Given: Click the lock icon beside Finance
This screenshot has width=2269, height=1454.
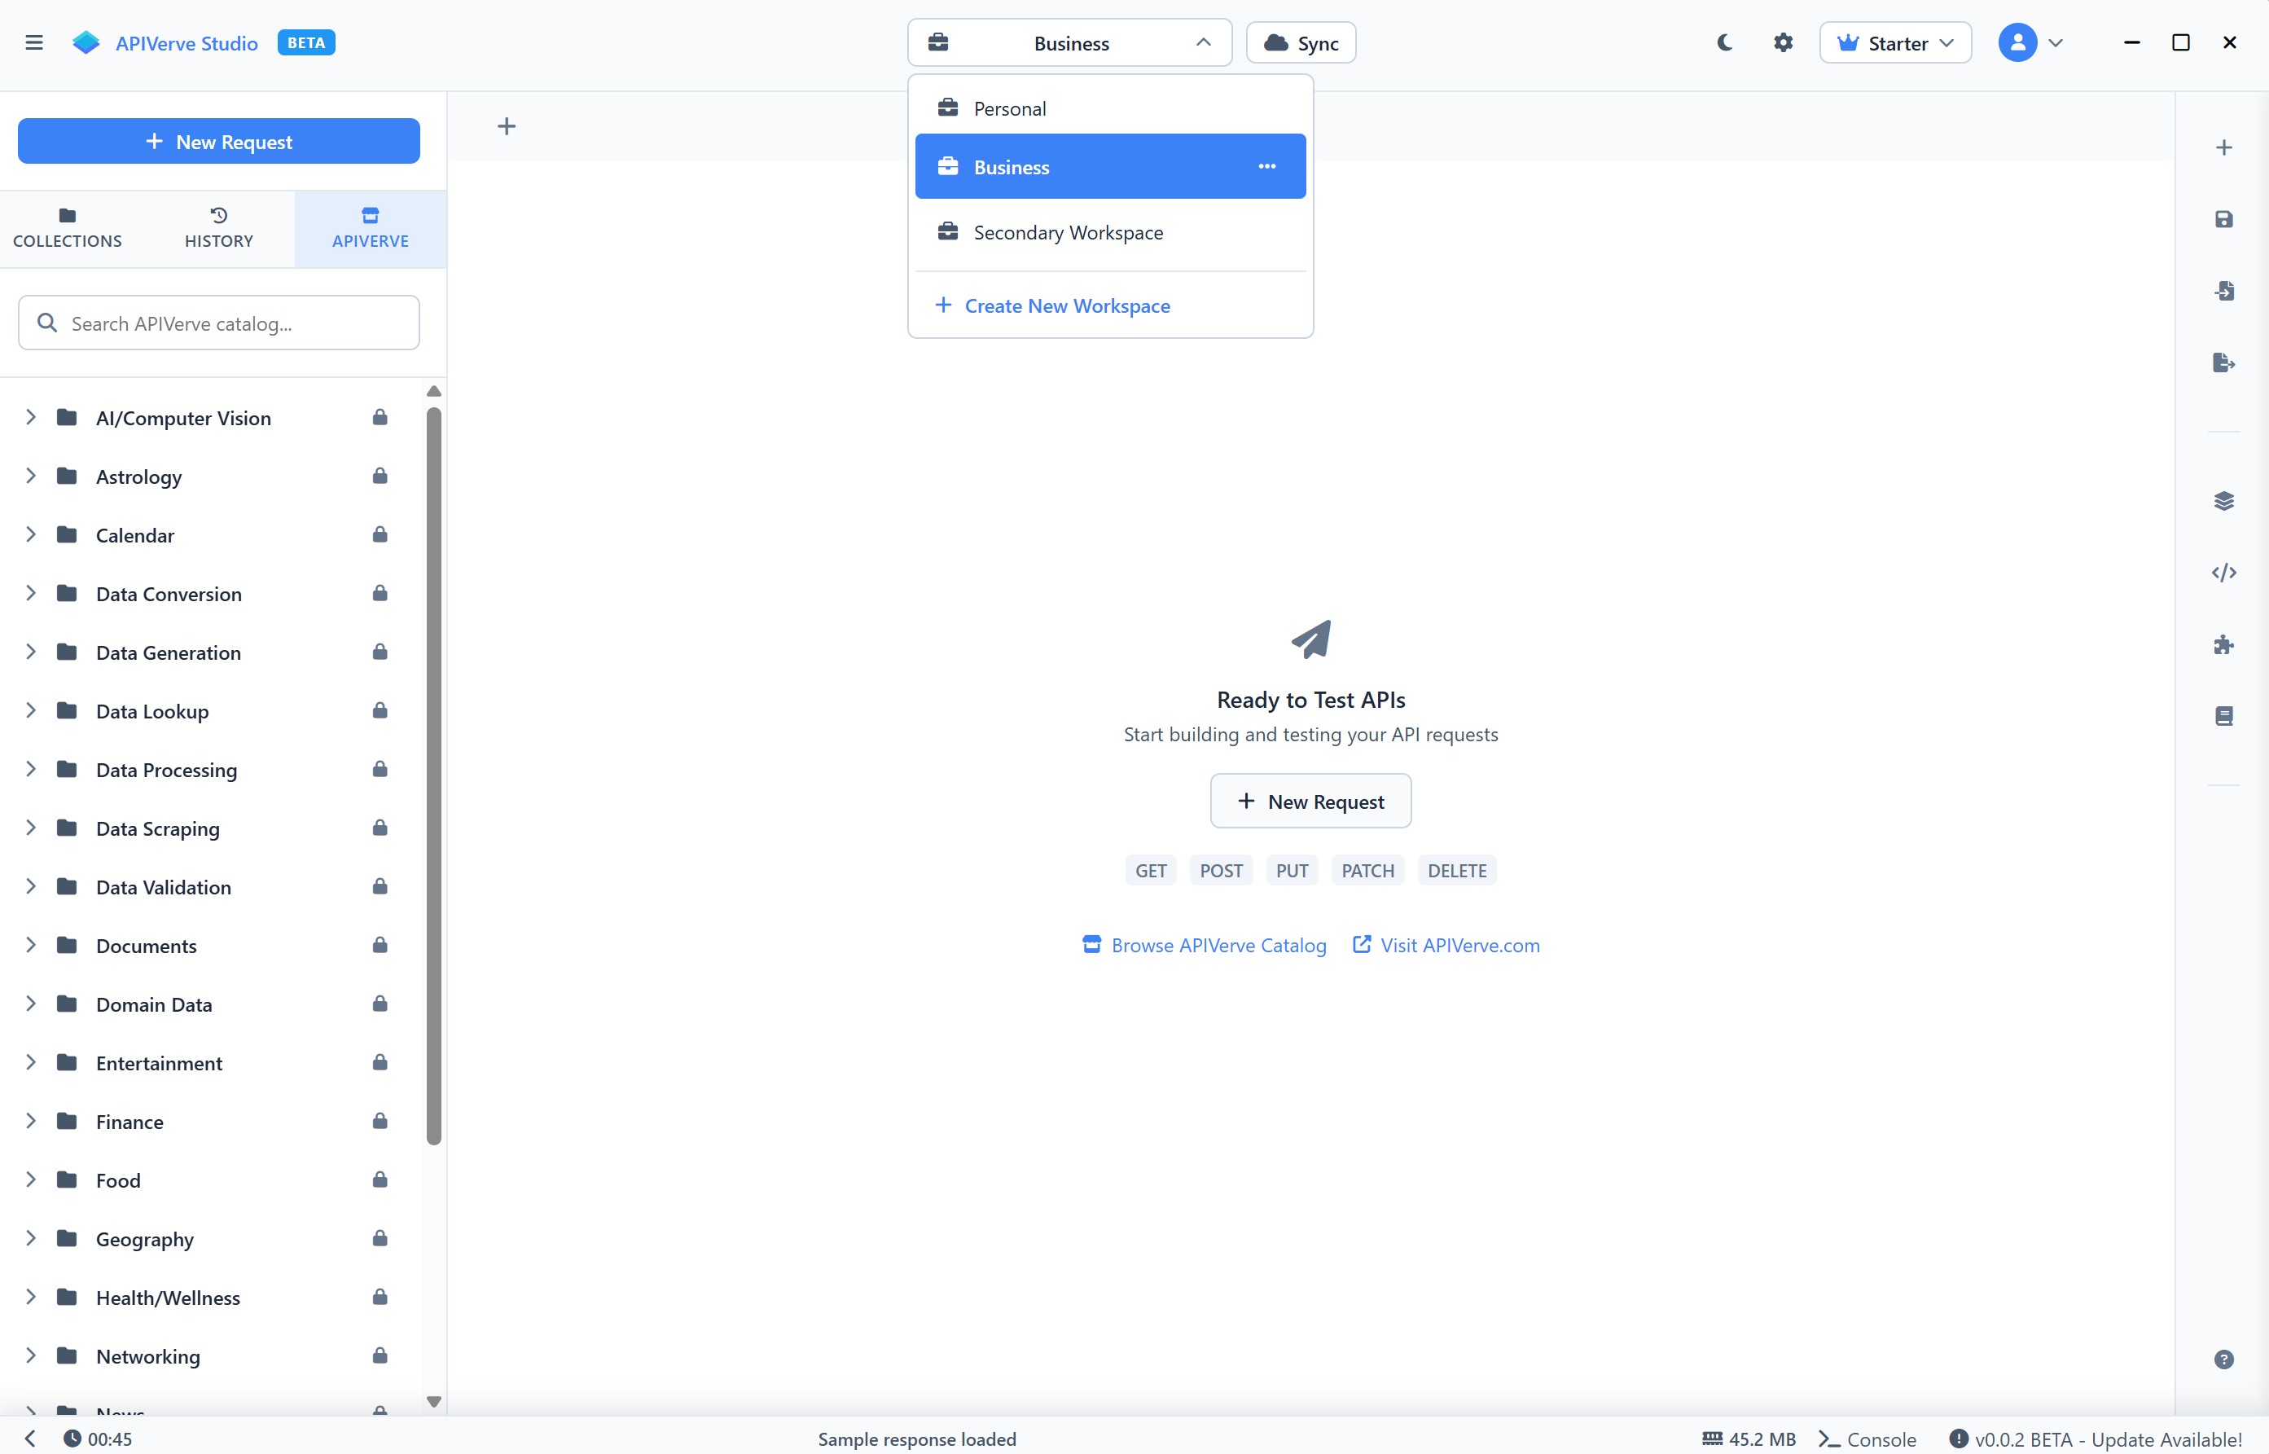Looking at the screenshot, I should 380,1121.
